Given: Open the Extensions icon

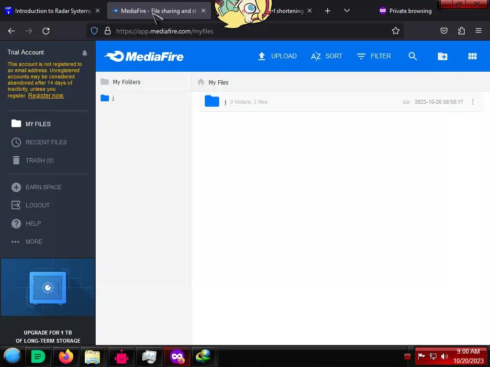Looking at the screenshot, I should [461, 31].
